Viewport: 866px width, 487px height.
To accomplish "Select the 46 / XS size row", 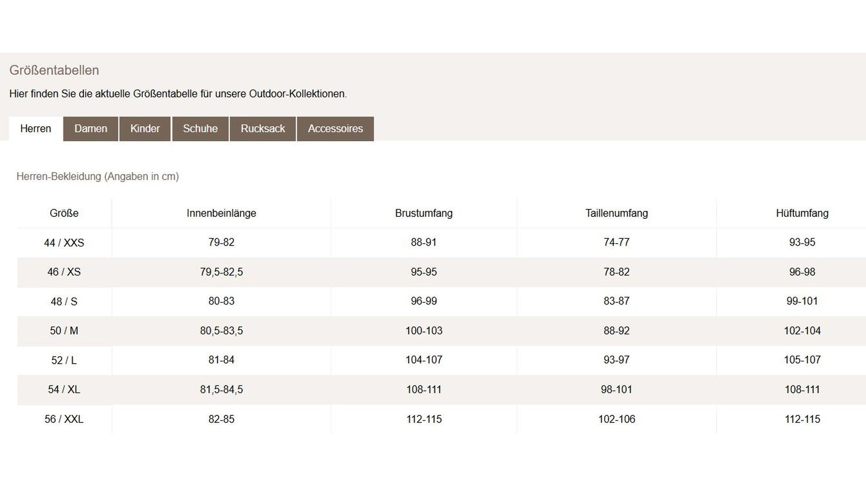I will 64,272.
